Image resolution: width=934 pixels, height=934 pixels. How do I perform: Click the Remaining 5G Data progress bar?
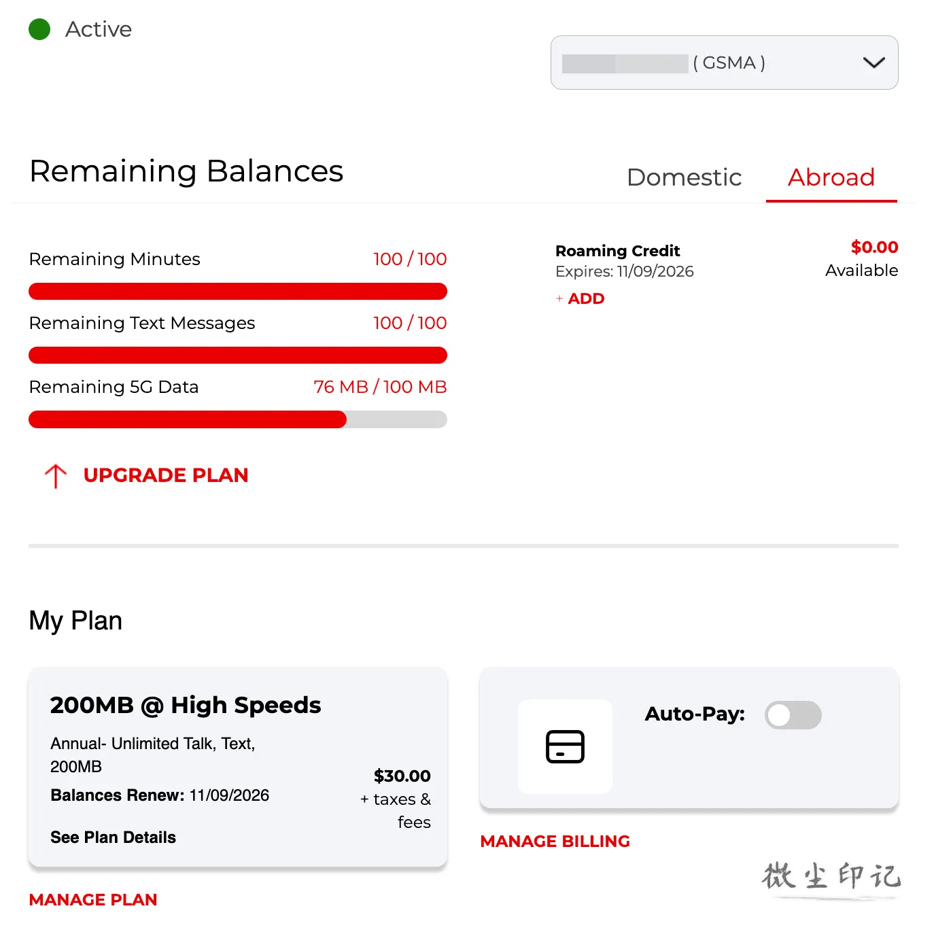pyautogui.click(x=238, y=419)
